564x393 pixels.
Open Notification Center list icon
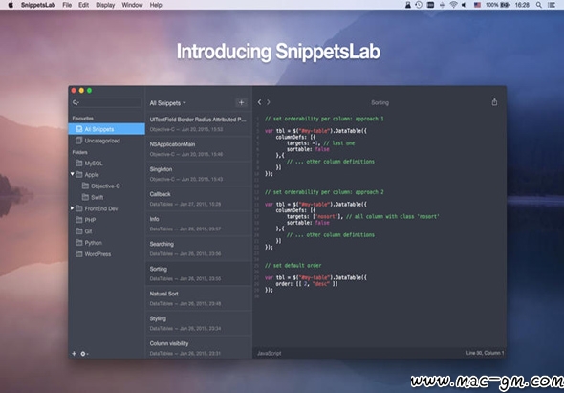click(551, 5)
